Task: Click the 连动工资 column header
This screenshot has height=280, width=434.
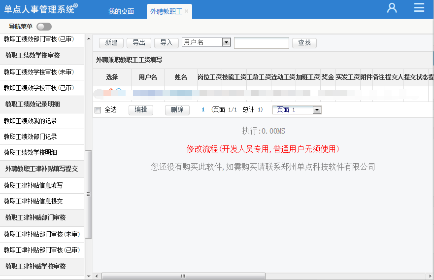Action: click(x=283, y=77)
